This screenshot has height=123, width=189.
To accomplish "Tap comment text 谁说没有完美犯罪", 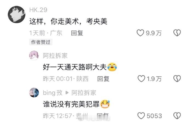I will tap(71, 104).
